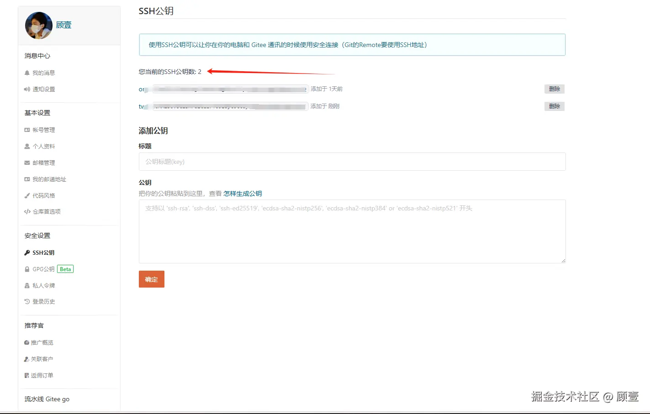
Task: Click the lock icon beside GPG公钥
Action: pos(27,269)
